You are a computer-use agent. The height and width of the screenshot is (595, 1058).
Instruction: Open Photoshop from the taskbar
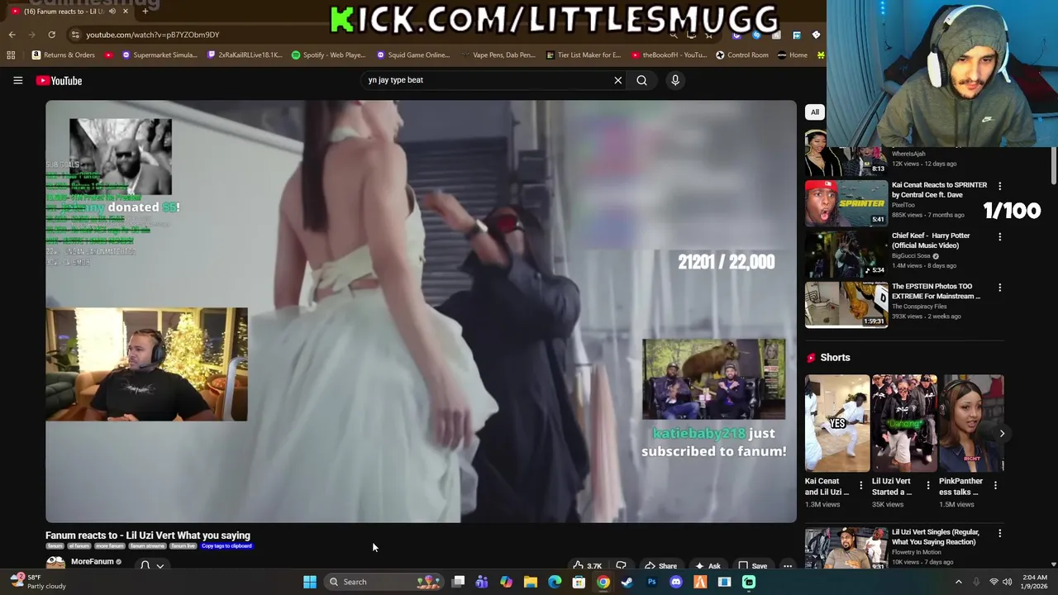point(651,582)
